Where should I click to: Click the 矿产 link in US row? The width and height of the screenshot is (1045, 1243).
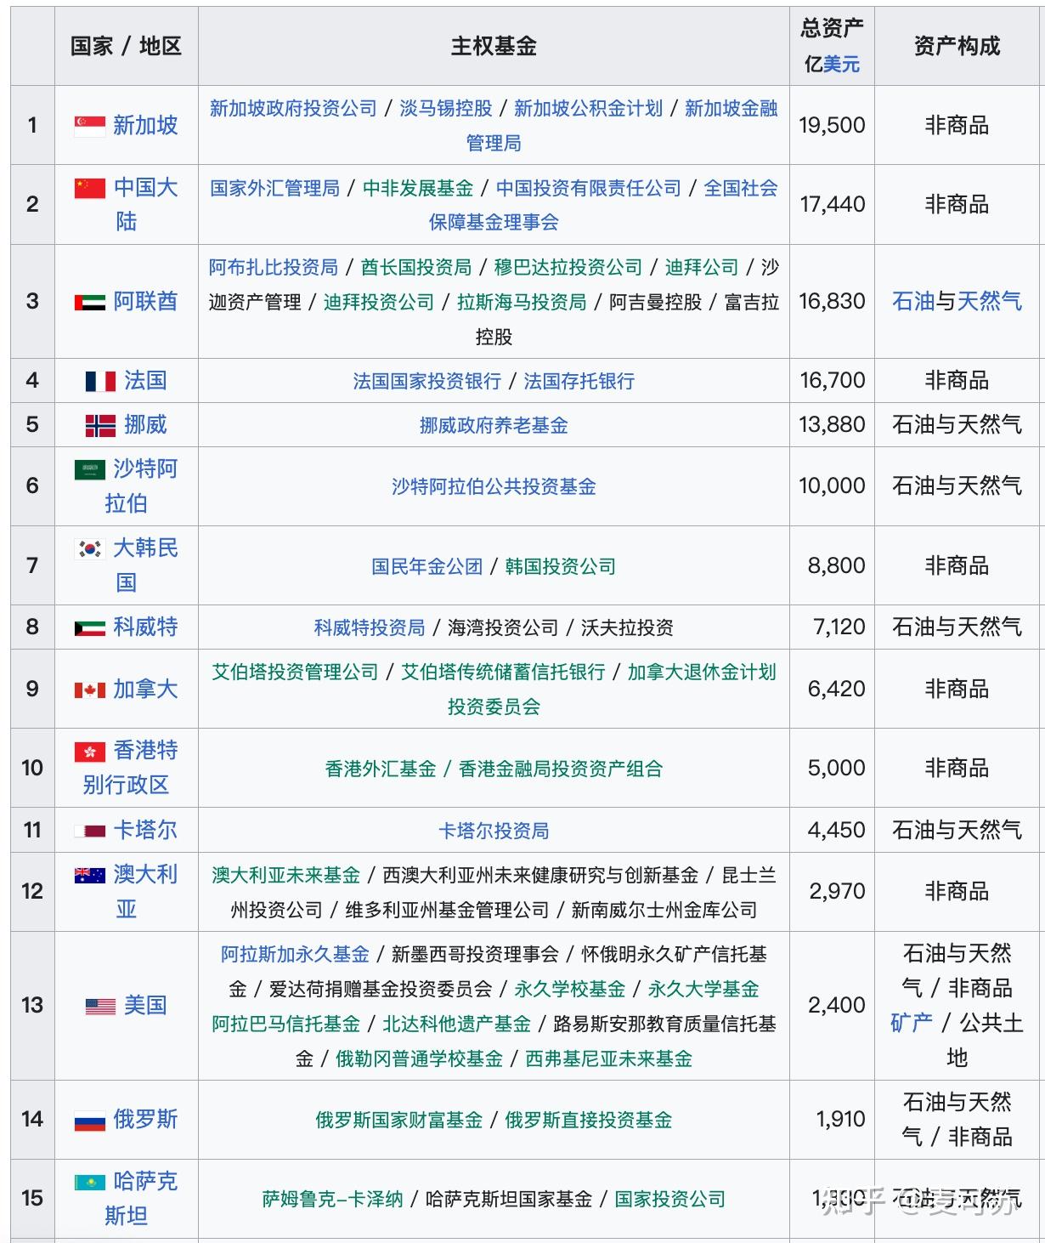pos(912,1023)
